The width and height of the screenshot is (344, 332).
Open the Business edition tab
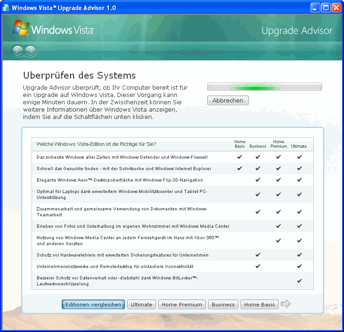tap(223, 305)
